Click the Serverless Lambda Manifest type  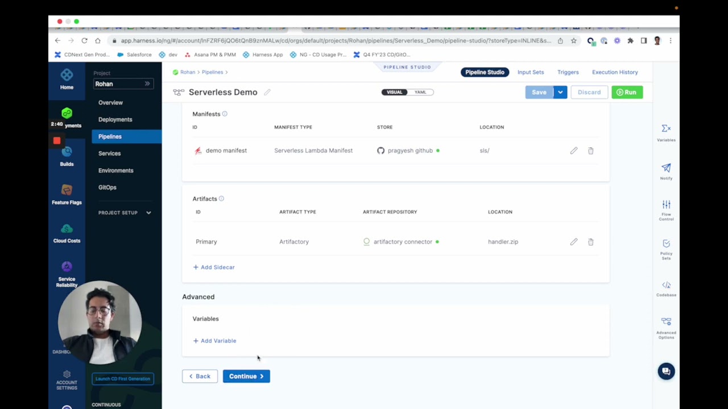tap(313, 151)
